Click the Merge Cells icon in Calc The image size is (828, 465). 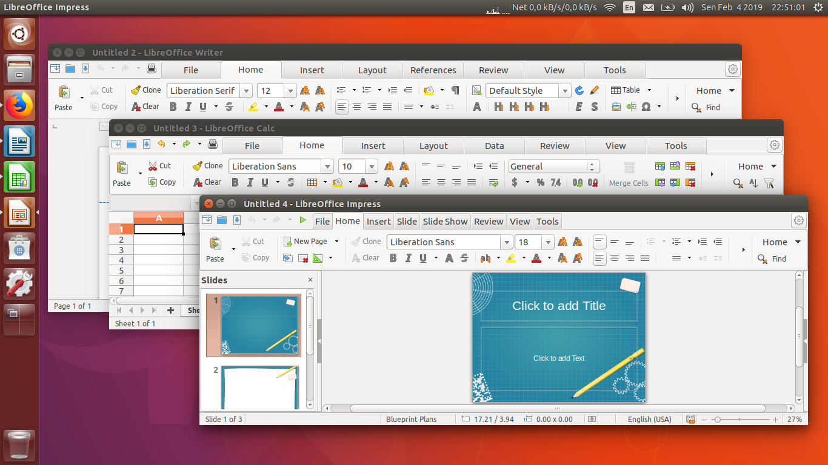pyautogui.click(x=629, y=174)
